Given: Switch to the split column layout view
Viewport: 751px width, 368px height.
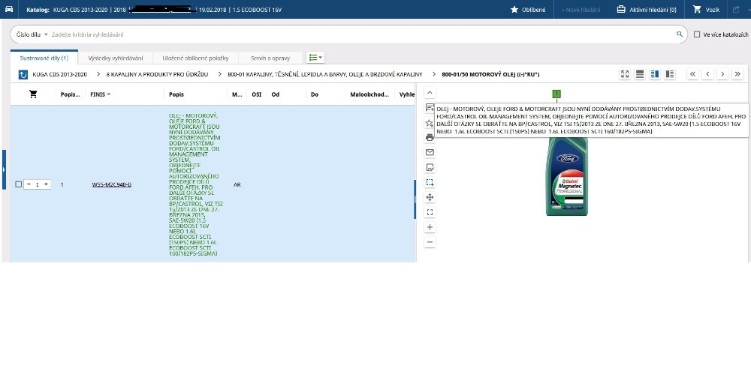Looking at the screenshot, I should (654, 74).
